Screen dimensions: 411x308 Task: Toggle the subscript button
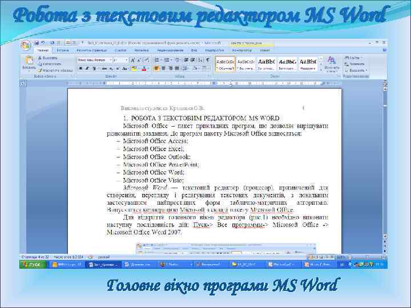111,68
